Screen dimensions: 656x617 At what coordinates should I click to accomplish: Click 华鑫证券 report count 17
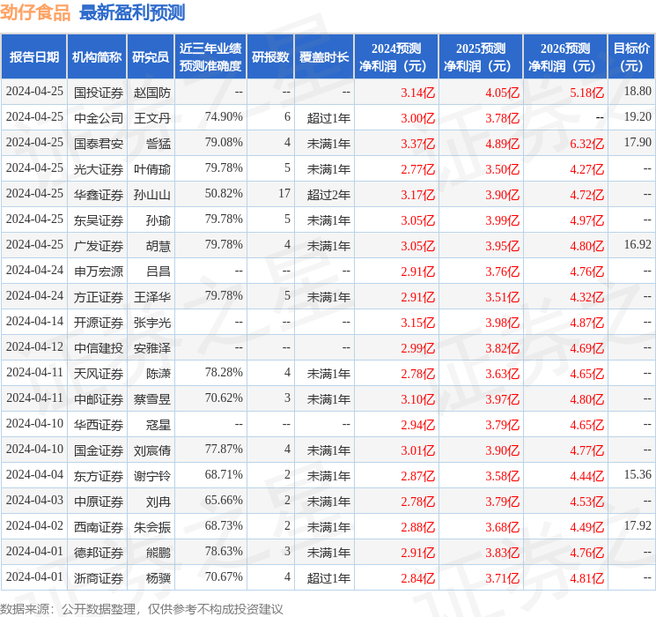click(x=284, y=194)
